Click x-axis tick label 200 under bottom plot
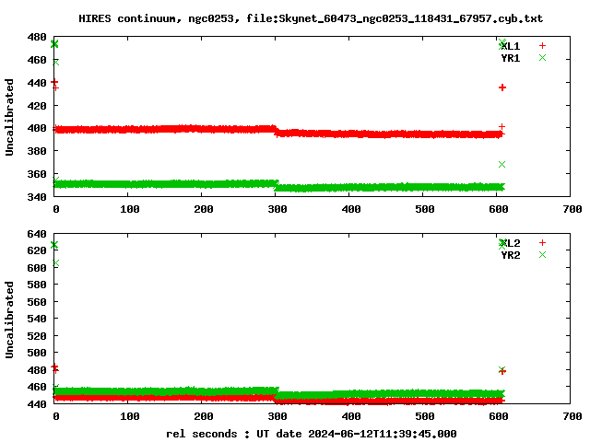The height and width of the screenshot is (442, 590). [204, 416]
